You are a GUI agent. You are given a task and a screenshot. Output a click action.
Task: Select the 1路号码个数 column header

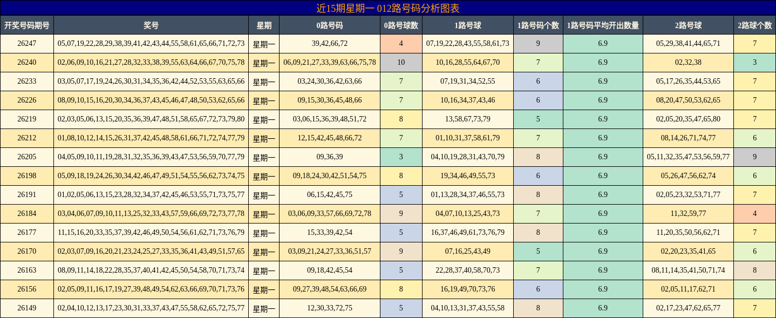coord(538,25)
